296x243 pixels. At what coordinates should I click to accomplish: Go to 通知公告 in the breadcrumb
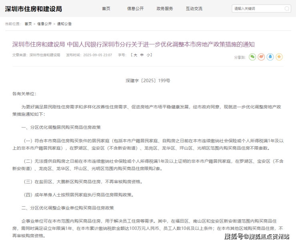(x=64, y=24)
